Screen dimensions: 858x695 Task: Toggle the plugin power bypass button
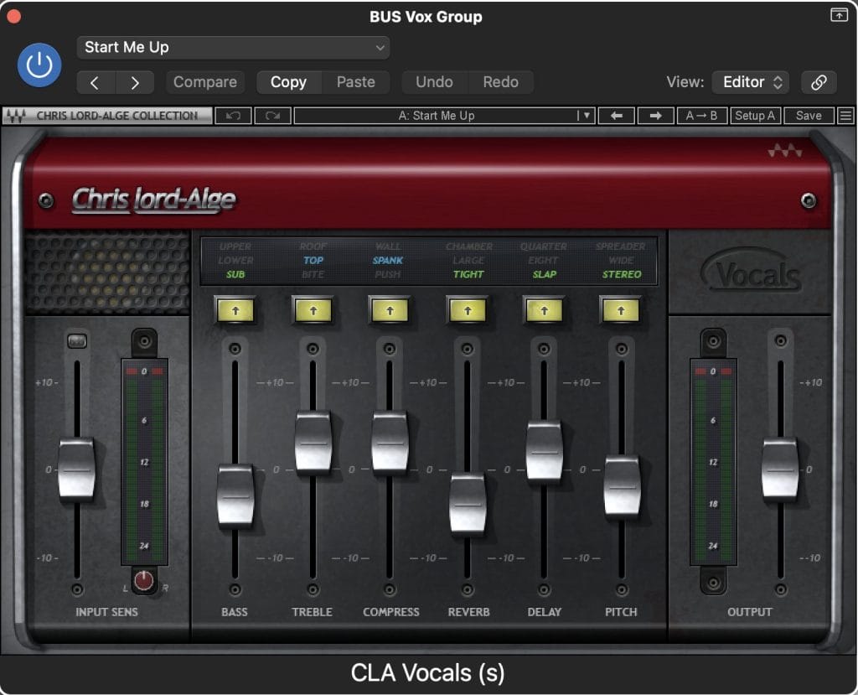pos(39,65)
